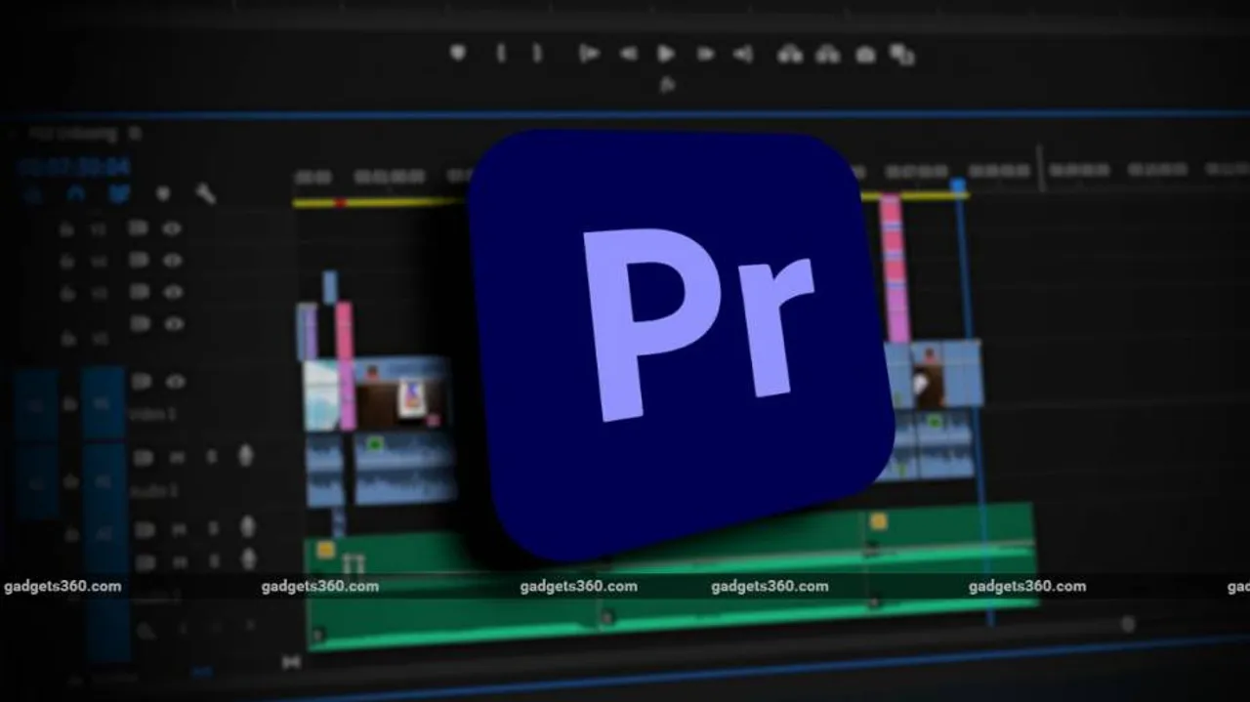This screenshot has height=702, width=1250.
Task: Click the Go to Out point icon
Action: [744, 54]
